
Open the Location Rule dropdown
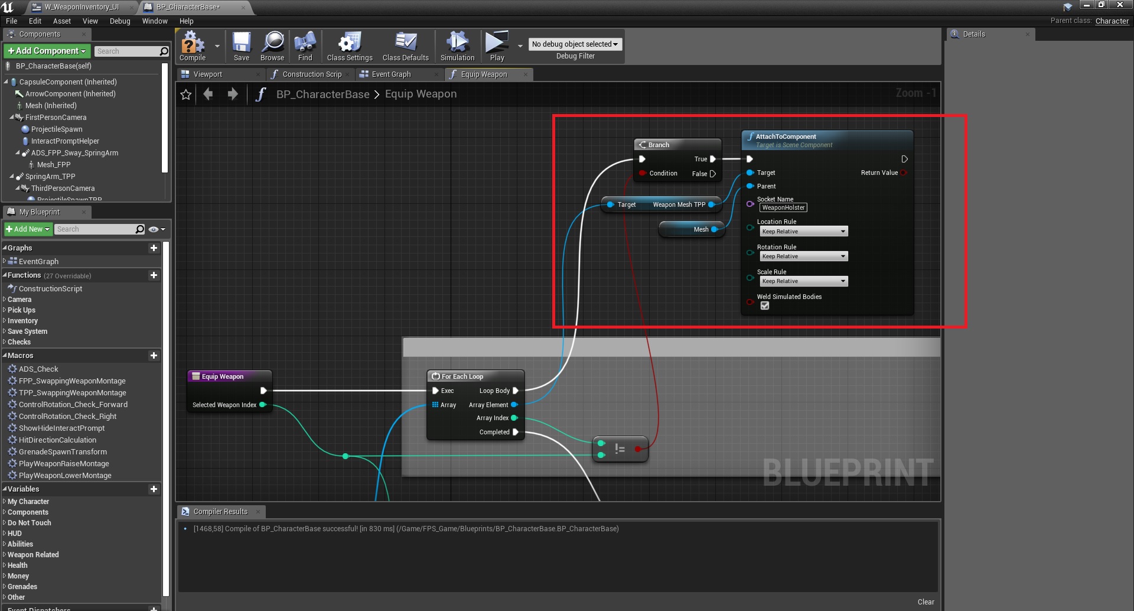click(803, 232)
